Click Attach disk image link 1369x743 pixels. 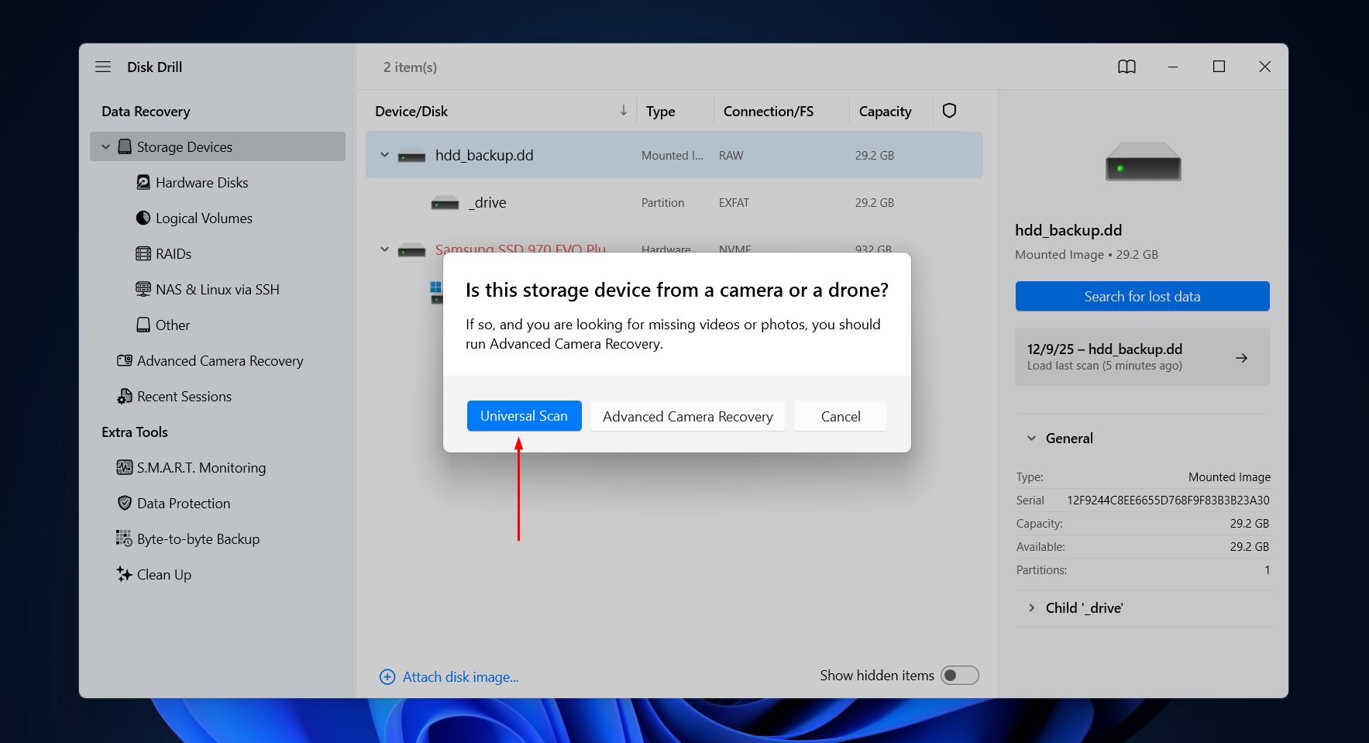click(x=459, y=677)
